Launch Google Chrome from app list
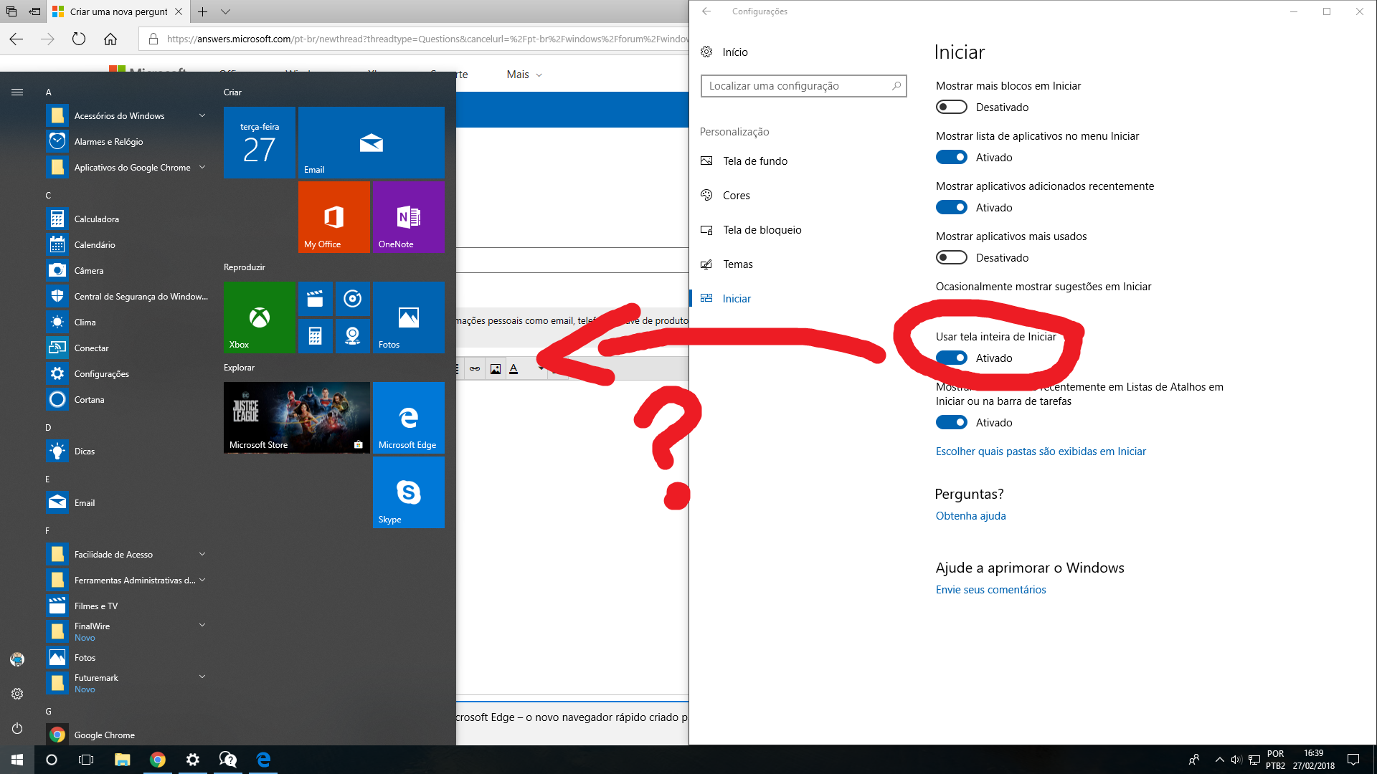The width and height of the screenshot is (1377, 774). point(128,735)
